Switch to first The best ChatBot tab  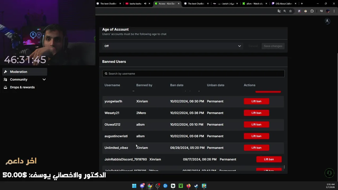click(108, 4)
